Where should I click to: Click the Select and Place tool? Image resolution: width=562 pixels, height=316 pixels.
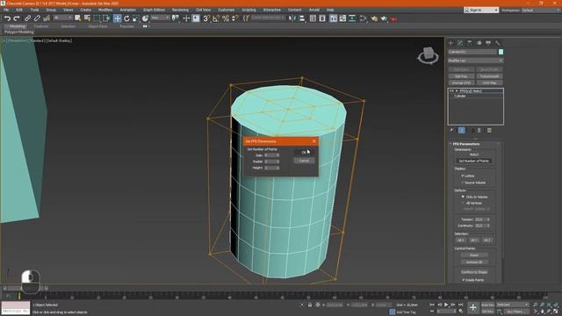pos(145,18)
